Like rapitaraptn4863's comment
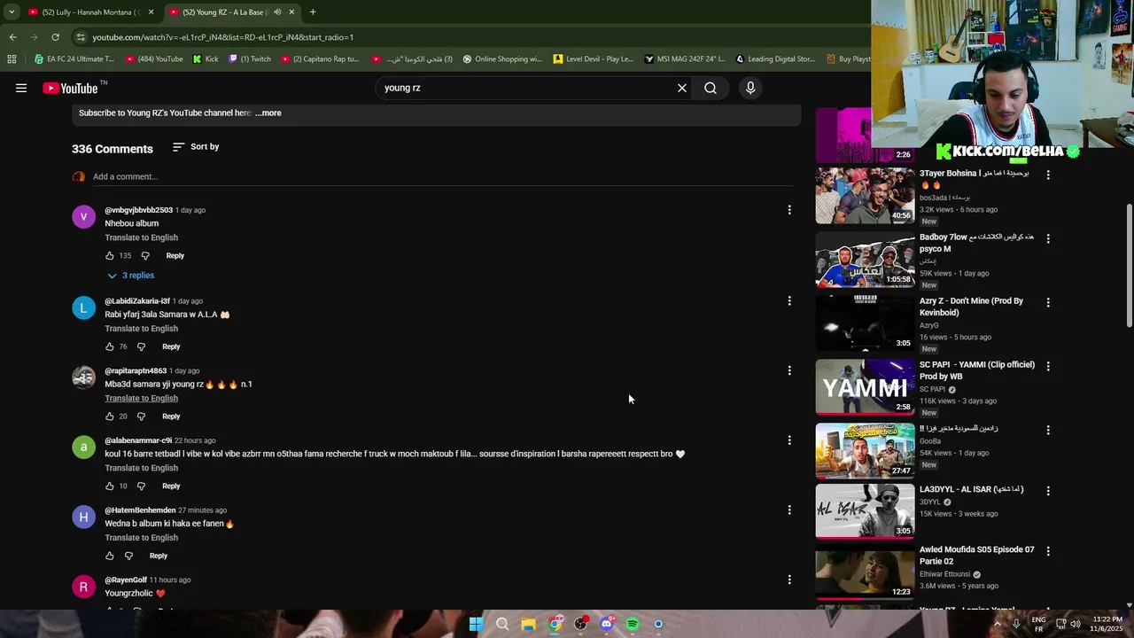 point(110,416)
